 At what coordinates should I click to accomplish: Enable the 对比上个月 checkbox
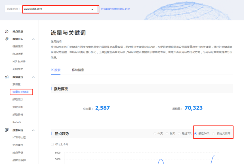pos(52,144)
